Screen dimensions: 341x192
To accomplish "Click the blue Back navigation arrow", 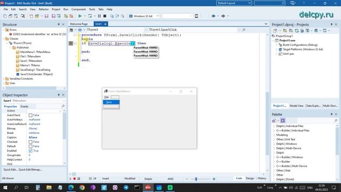I will [x=213, y=16].
